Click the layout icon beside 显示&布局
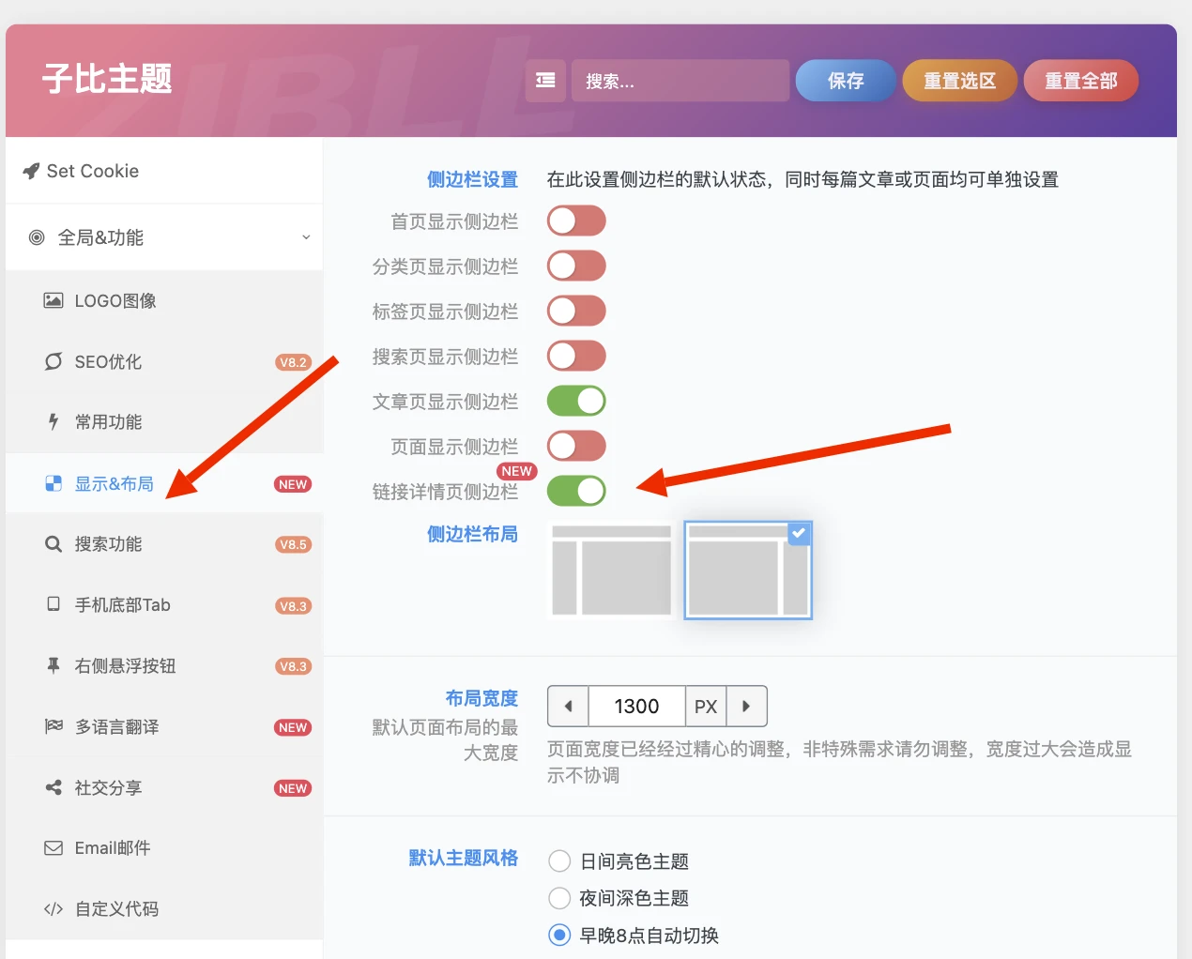1192x959 pixels. pyautogui.click(x=53, y=483)
